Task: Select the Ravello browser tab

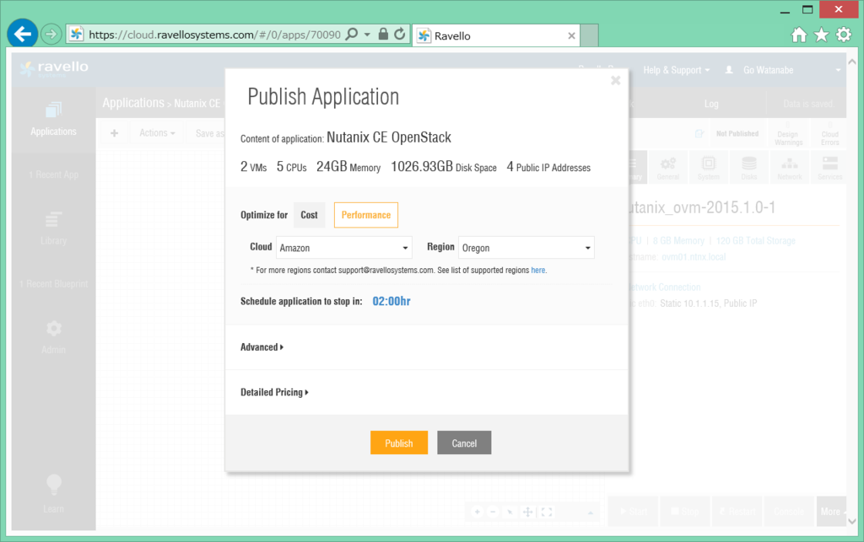Action: click(x=496, y=35)
